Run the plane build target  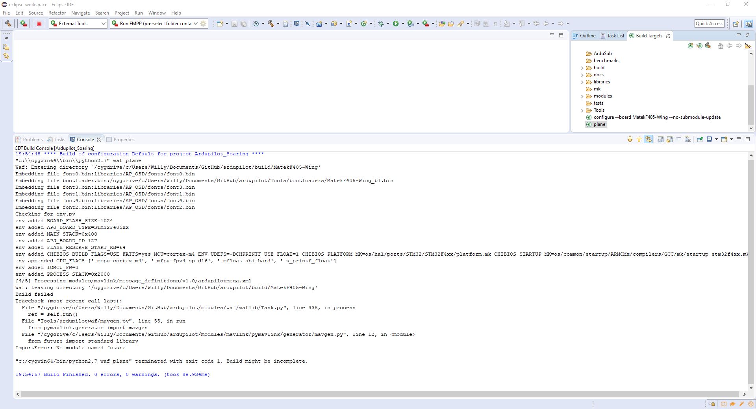tap(599, 124)
